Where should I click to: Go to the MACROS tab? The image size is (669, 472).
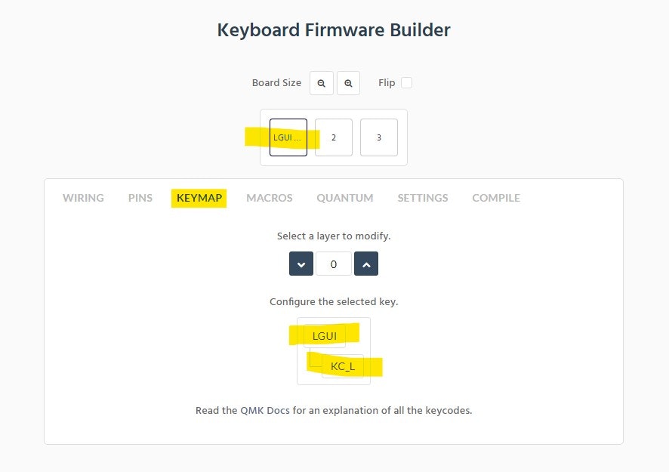click(270, 198)
